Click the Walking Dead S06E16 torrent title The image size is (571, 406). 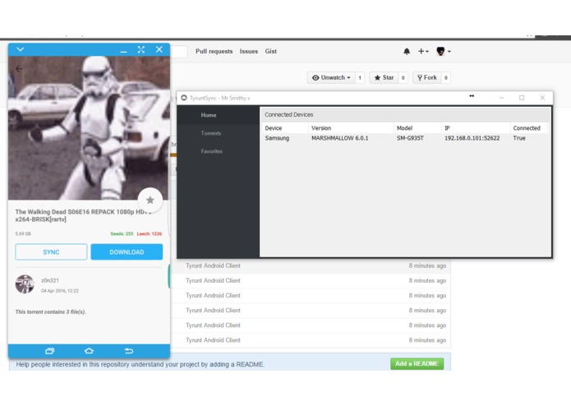(x=84, y=215)
